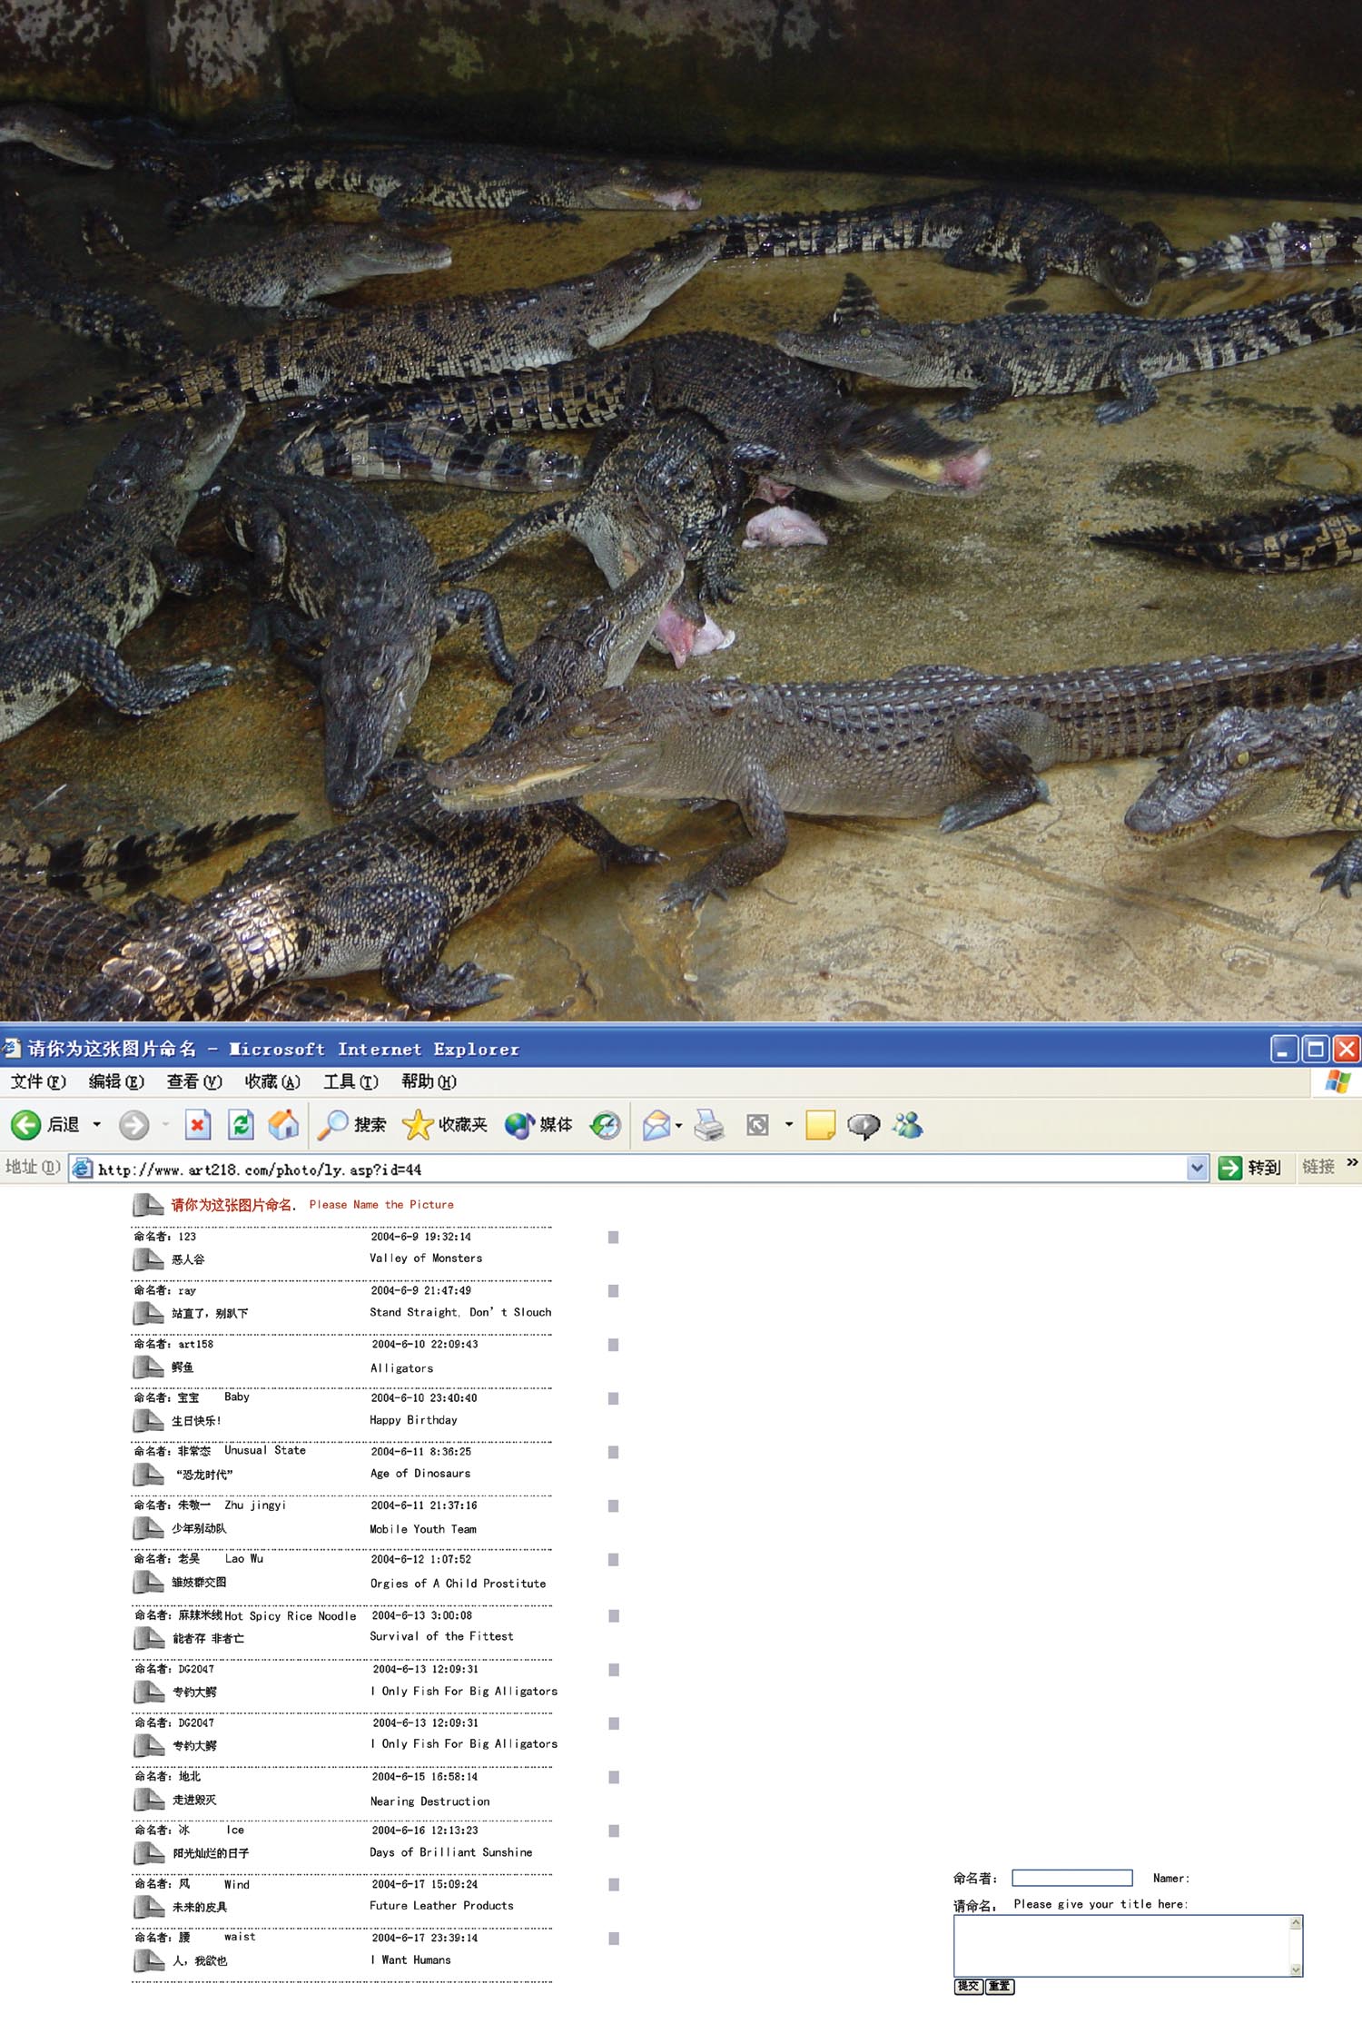This screenshot has width=1362, height=2043.
Task: Click the Mail envelope icon
Action: 656,1125
